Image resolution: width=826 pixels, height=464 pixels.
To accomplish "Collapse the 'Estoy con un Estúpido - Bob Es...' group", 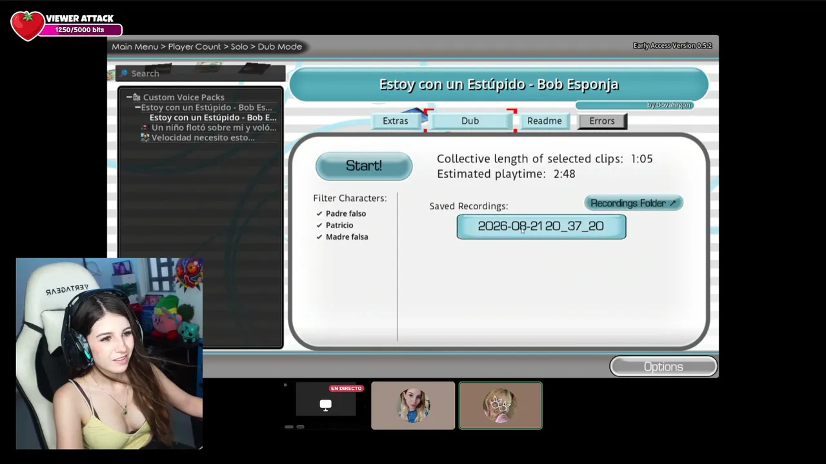I will 137,108.
